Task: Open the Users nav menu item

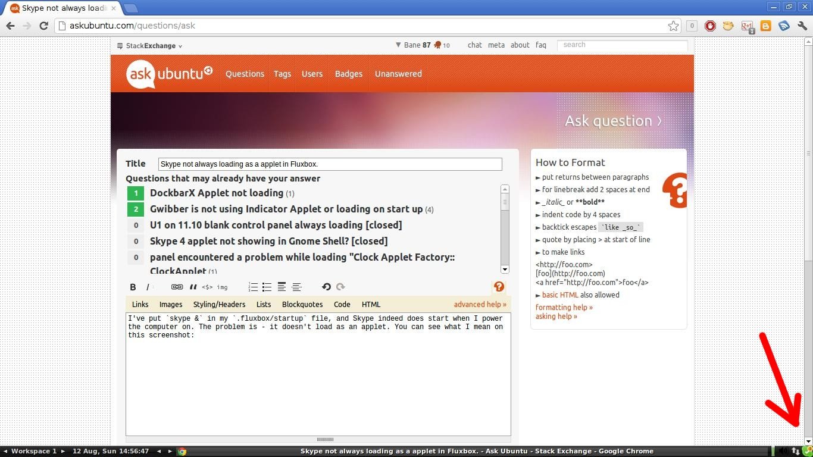Action: 312,74
